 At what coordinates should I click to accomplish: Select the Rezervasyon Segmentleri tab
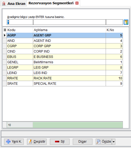(x=51, y=3)
